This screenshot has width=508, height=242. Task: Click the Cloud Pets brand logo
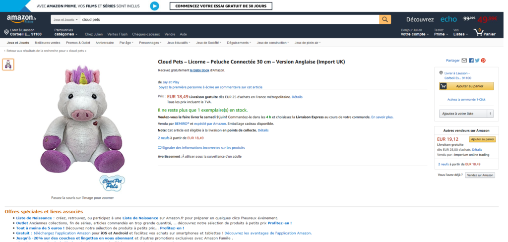112,183
